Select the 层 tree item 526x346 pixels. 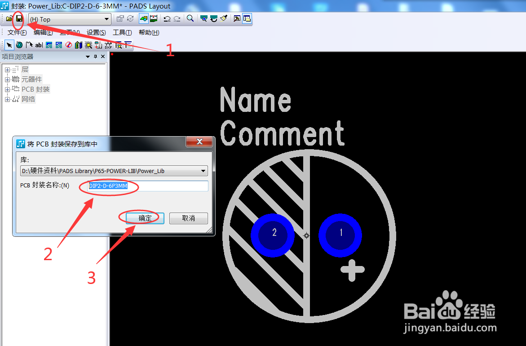click(x=25, y=70)
